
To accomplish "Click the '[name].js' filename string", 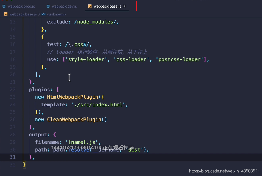I will [x=82, y=142].
